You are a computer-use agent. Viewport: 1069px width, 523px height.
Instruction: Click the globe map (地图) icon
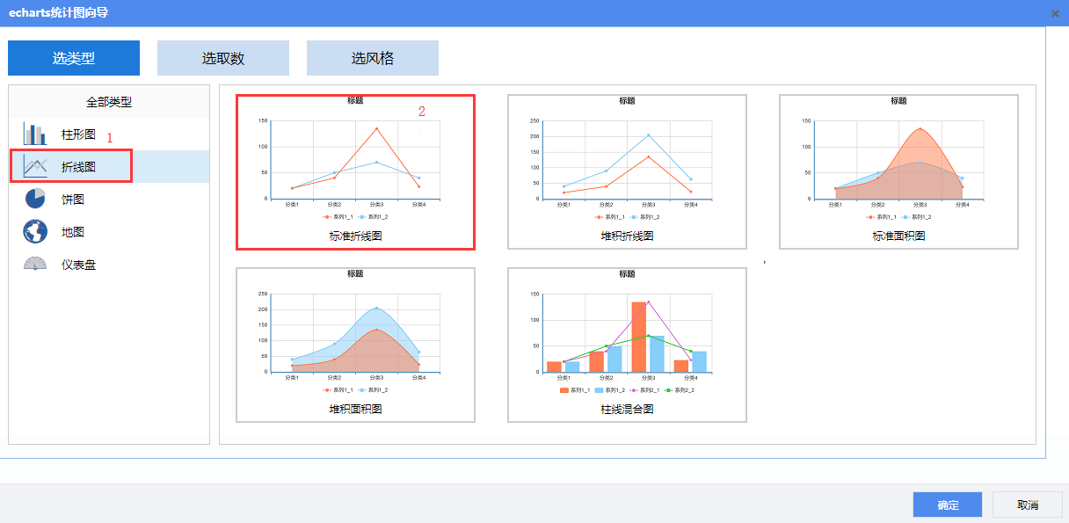coord(35,232)
